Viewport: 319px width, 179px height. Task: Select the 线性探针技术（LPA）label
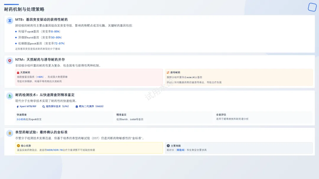click(x=57, y=106)
